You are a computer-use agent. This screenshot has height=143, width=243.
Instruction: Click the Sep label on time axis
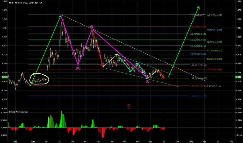[x=15, y=142]
